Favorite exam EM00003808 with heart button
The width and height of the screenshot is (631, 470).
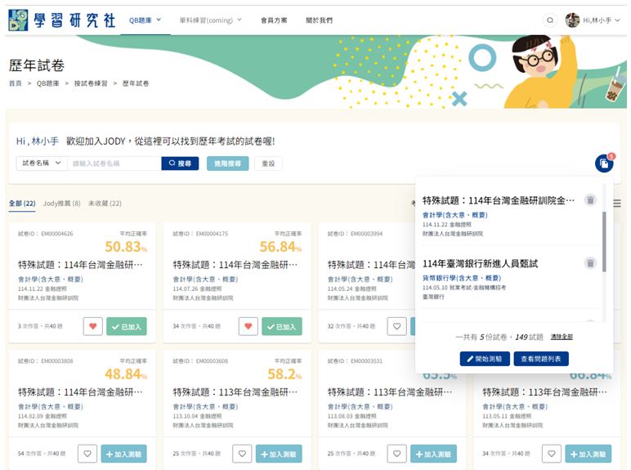88,454
